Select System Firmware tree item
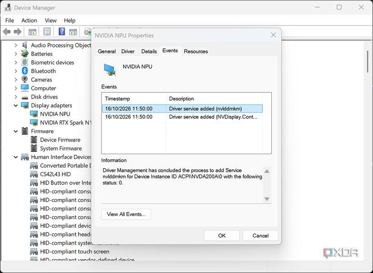373x273 pixels. (x=61, y=148)
